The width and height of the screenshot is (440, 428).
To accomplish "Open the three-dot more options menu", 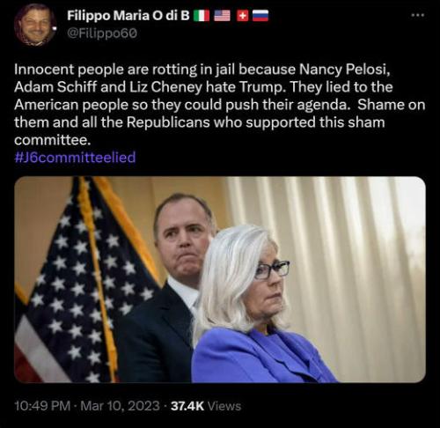I will [418, 15].
